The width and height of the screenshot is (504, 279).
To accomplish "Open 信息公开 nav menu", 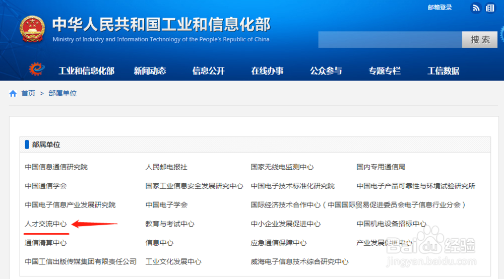I will [208, 71].
